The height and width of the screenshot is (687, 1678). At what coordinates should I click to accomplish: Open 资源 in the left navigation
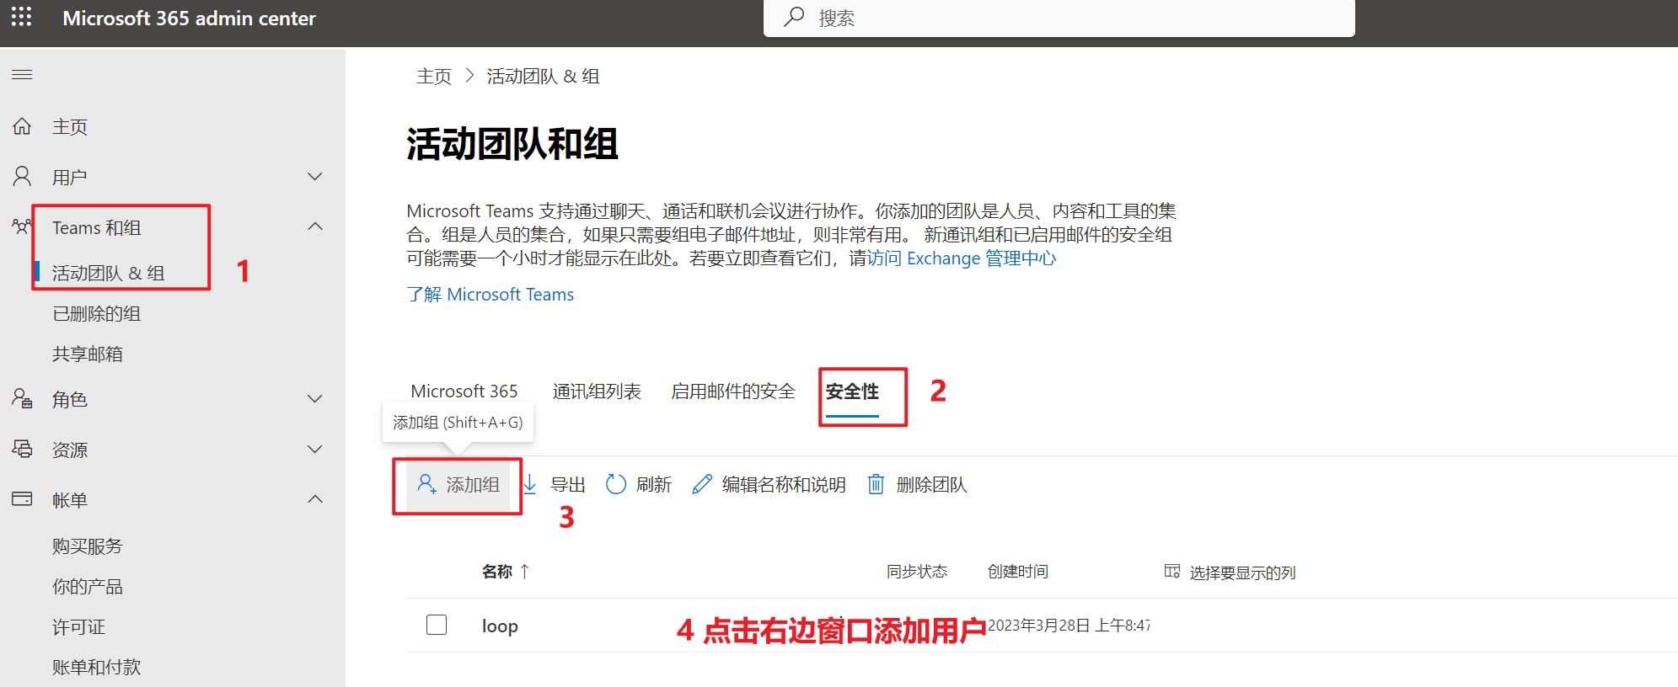70,450
